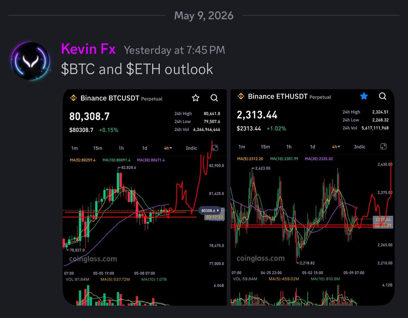Select 1m timeframe on ETHUSDT chart
Viewport: 408px width, 318px height.
tap(242, 147)
